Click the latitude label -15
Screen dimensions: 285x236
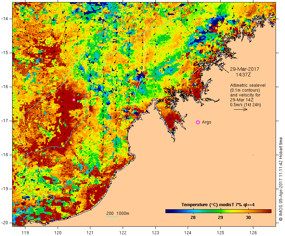(x=4, y=53)
